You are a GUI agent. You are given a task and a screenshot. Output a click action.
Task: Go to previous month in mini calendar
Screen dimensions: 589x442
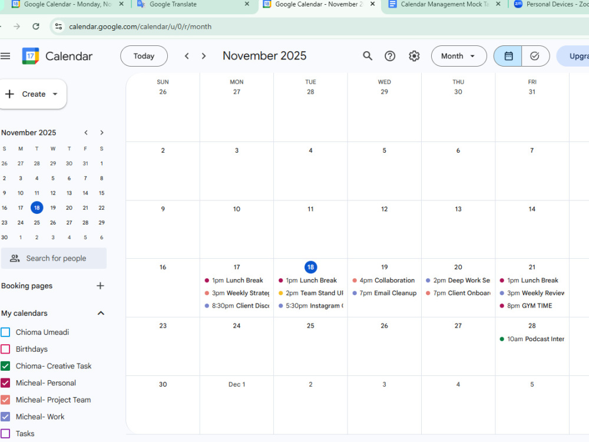click(x=86, y=133)
